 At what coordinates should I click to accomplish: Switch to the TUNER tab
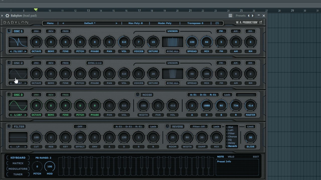point(18,174)
